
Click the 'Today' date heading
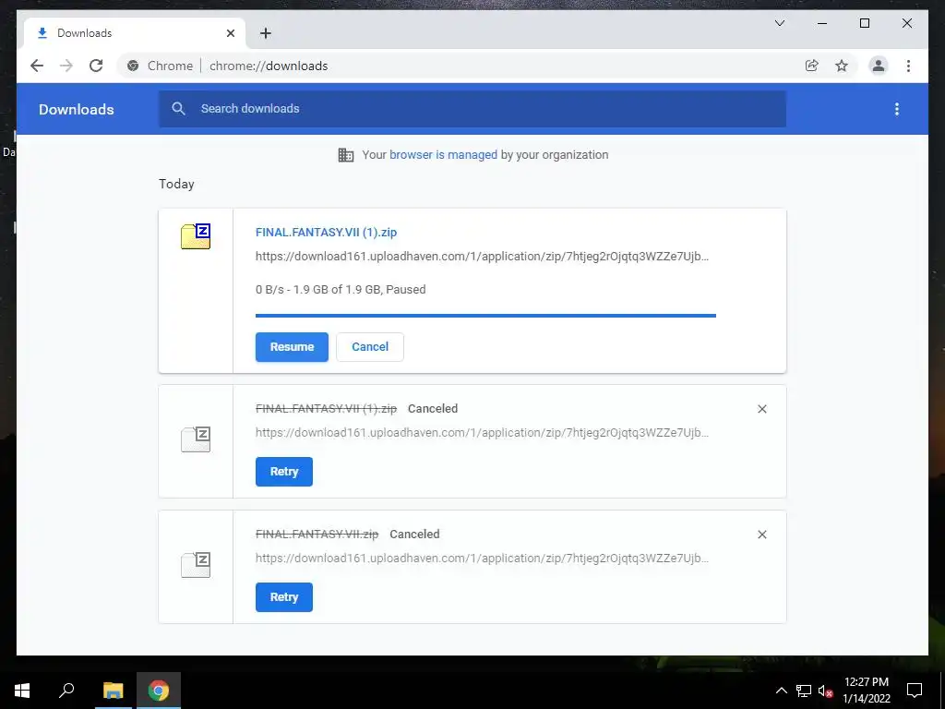click(x=176, y=184)
